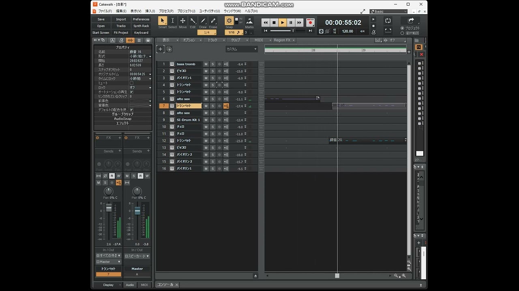Click the add track folder icon
Image resolution: width=519 pixels, height=291 pixels.
click(x=169, y=49)
